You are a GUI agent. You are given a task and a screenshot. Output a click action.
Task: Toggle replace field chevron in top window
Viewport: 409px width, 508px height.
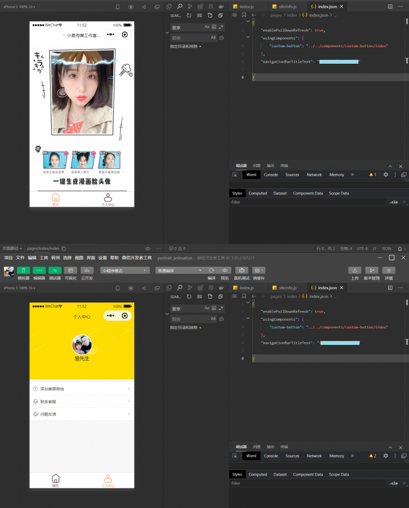click(x=167, y=32)
